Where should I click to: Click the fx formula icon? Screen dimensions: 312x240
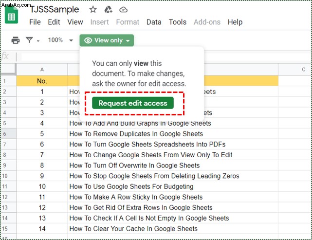point(5,56)
